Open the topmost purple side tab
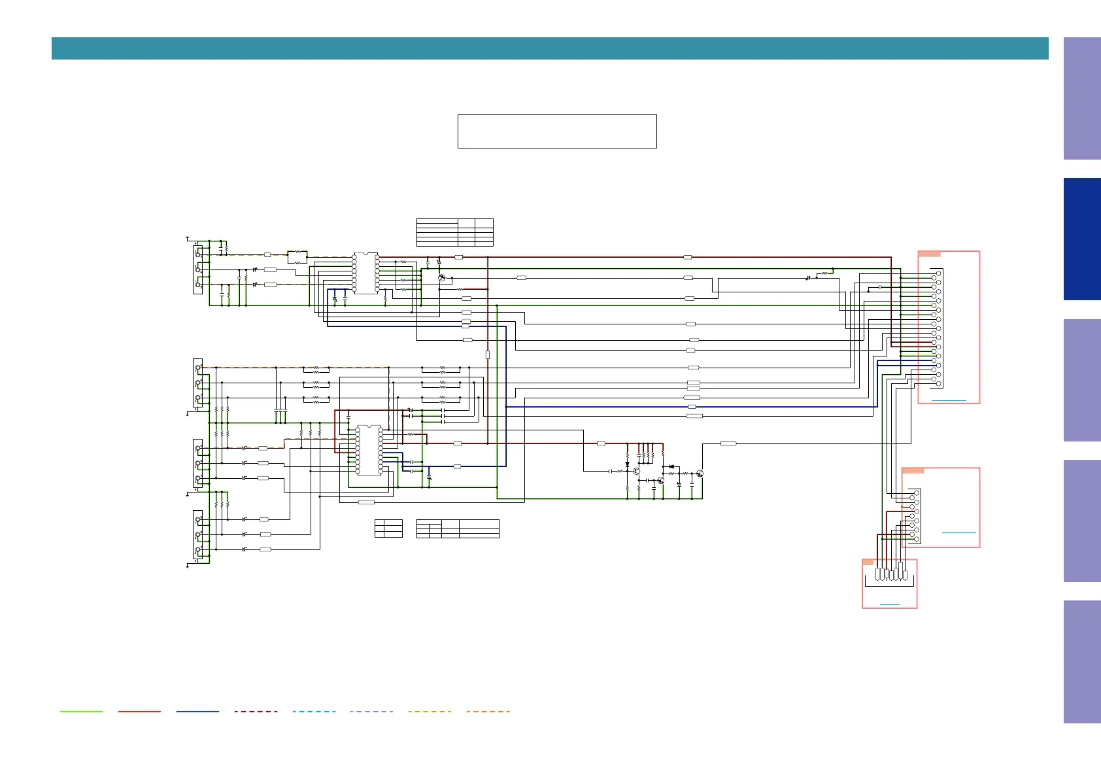 tap(1082, 98)
